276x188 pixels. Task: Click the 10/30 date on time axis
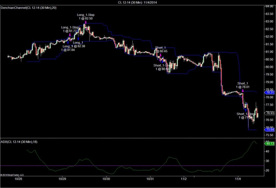tap(106, 179)
